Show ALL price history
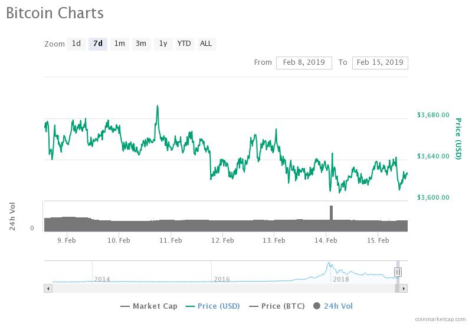 [x=206, y=44]
